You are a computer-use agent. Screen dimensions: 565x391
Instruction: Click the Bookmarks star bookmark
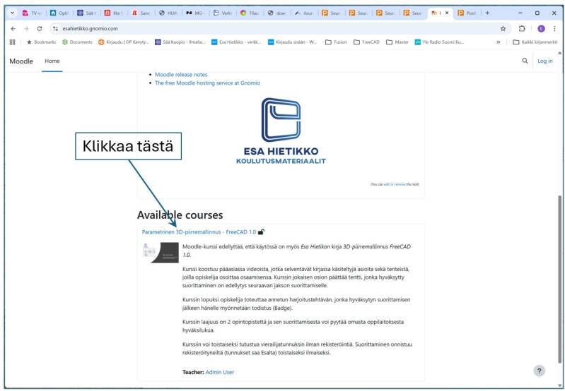42,42
